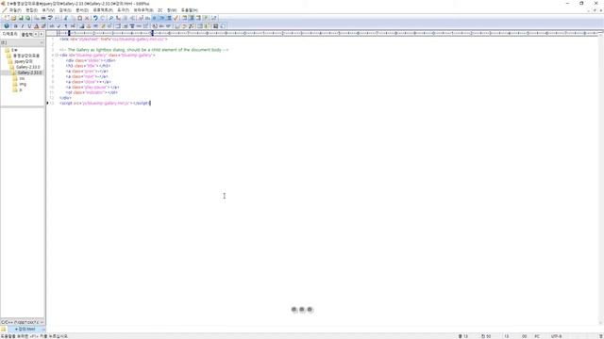Screen dimensions: 604x339
Task: Select the 동영상강의자료 folder
Action: pyautogui.click(x=23, y=56)
